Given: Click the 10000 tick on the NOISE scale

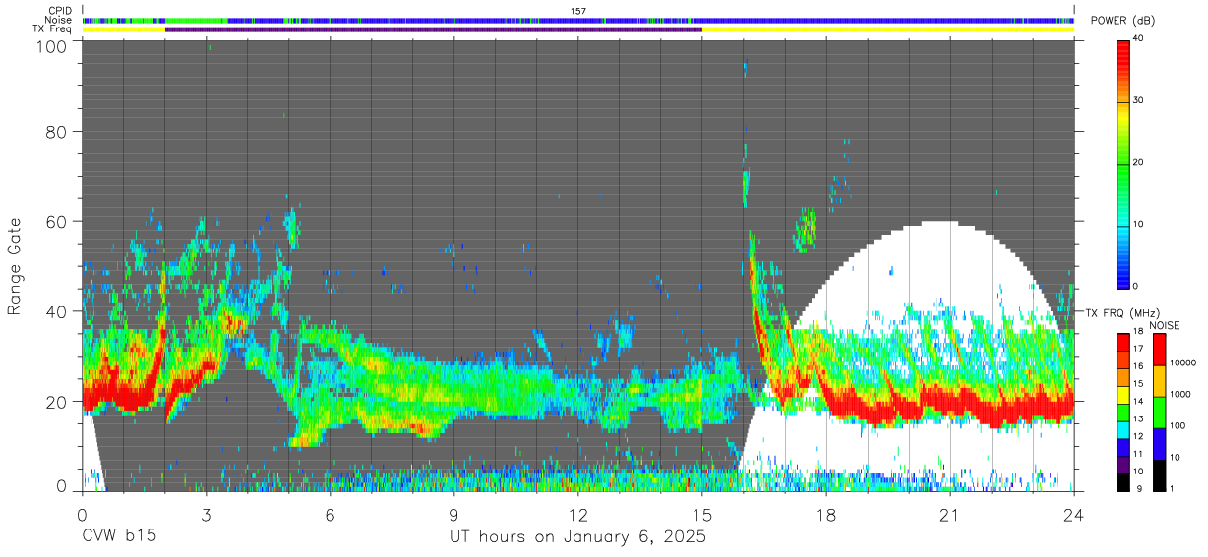Looking at the screenshot, I should pyautogui.click(x=1182, y=362).
